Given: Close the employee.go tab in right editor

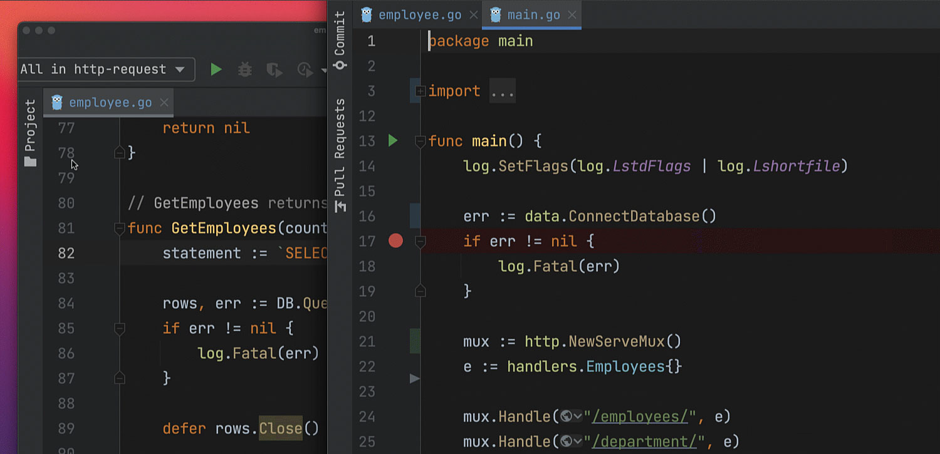Looking at the screenshot, I should pyautogui.click(x=474, y=15).
